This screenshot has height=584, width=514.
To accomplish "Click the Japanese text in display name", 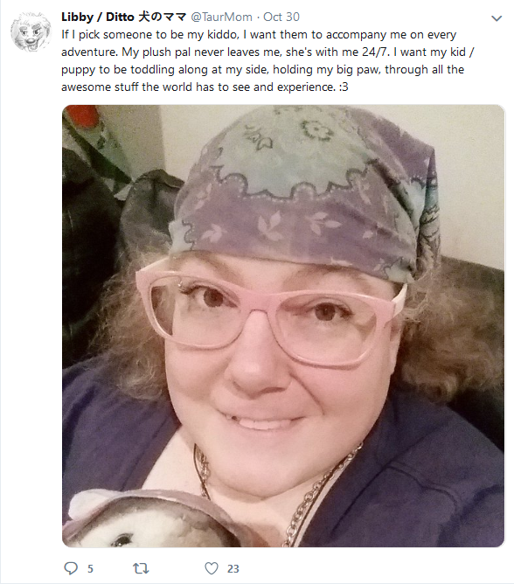I will coord(162,17).
